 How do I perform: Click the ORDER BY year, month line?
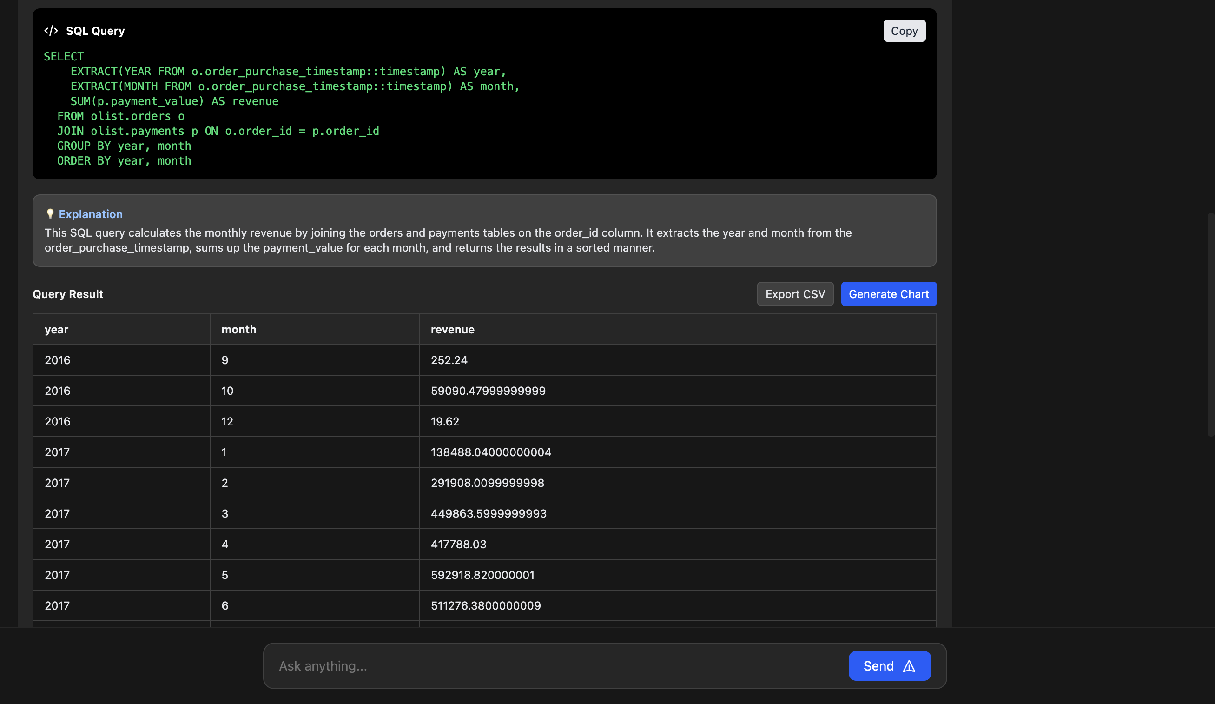pyautogui.click(x=124, y=161)
